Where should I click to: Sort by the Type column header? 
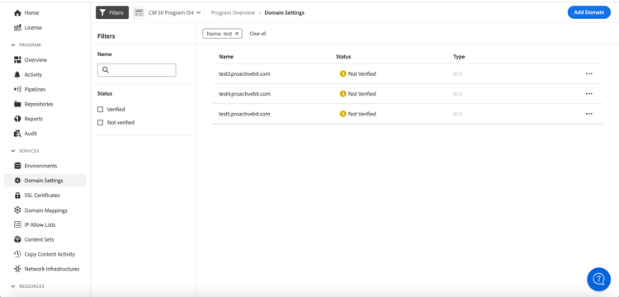click(x=459, y=57)
